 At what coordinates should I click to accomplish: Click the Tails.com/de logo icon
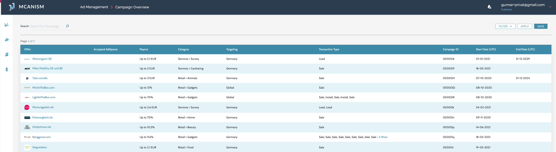click(27, 78)
